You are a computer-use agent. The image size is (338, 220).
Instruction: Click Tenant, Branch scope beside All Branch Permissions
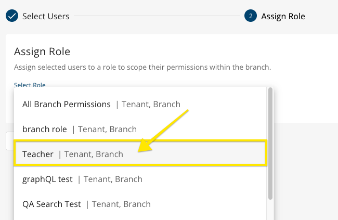(x=151, y=105)
